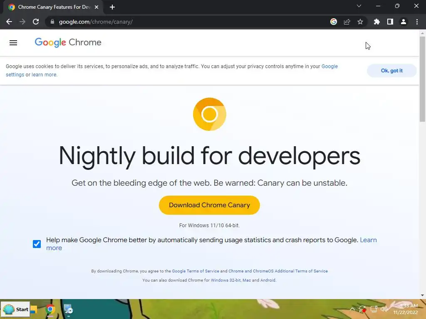
Task: Click the forward navigation arrow
Action: click(x=22, y=22)
